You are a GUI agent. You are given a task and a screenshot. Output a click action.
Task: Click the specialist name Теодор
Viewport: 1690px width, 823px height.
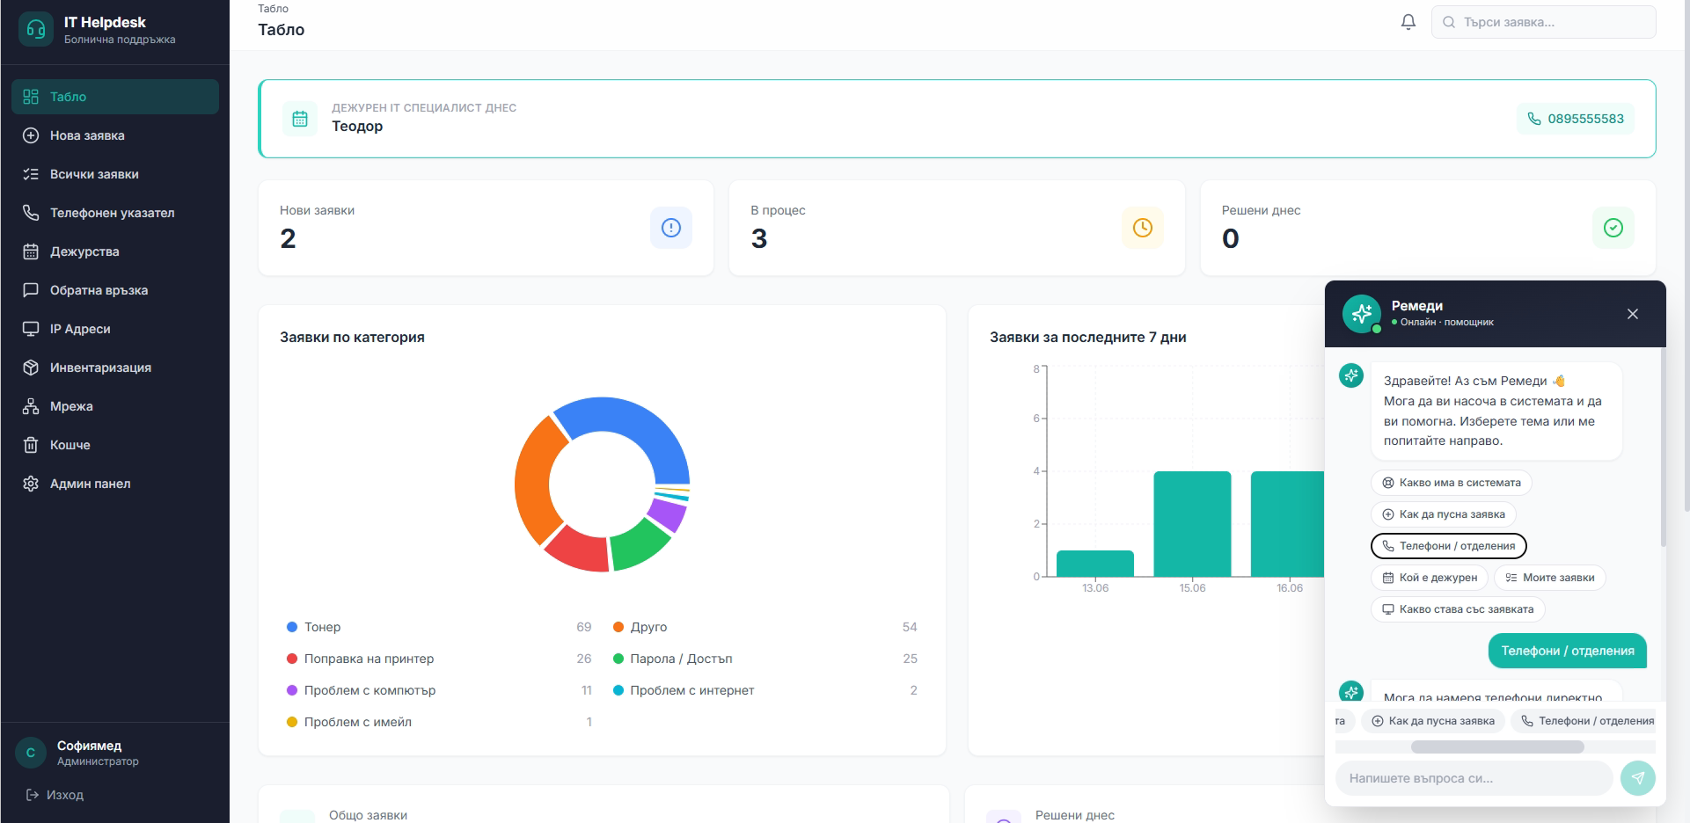click(357, 126)
